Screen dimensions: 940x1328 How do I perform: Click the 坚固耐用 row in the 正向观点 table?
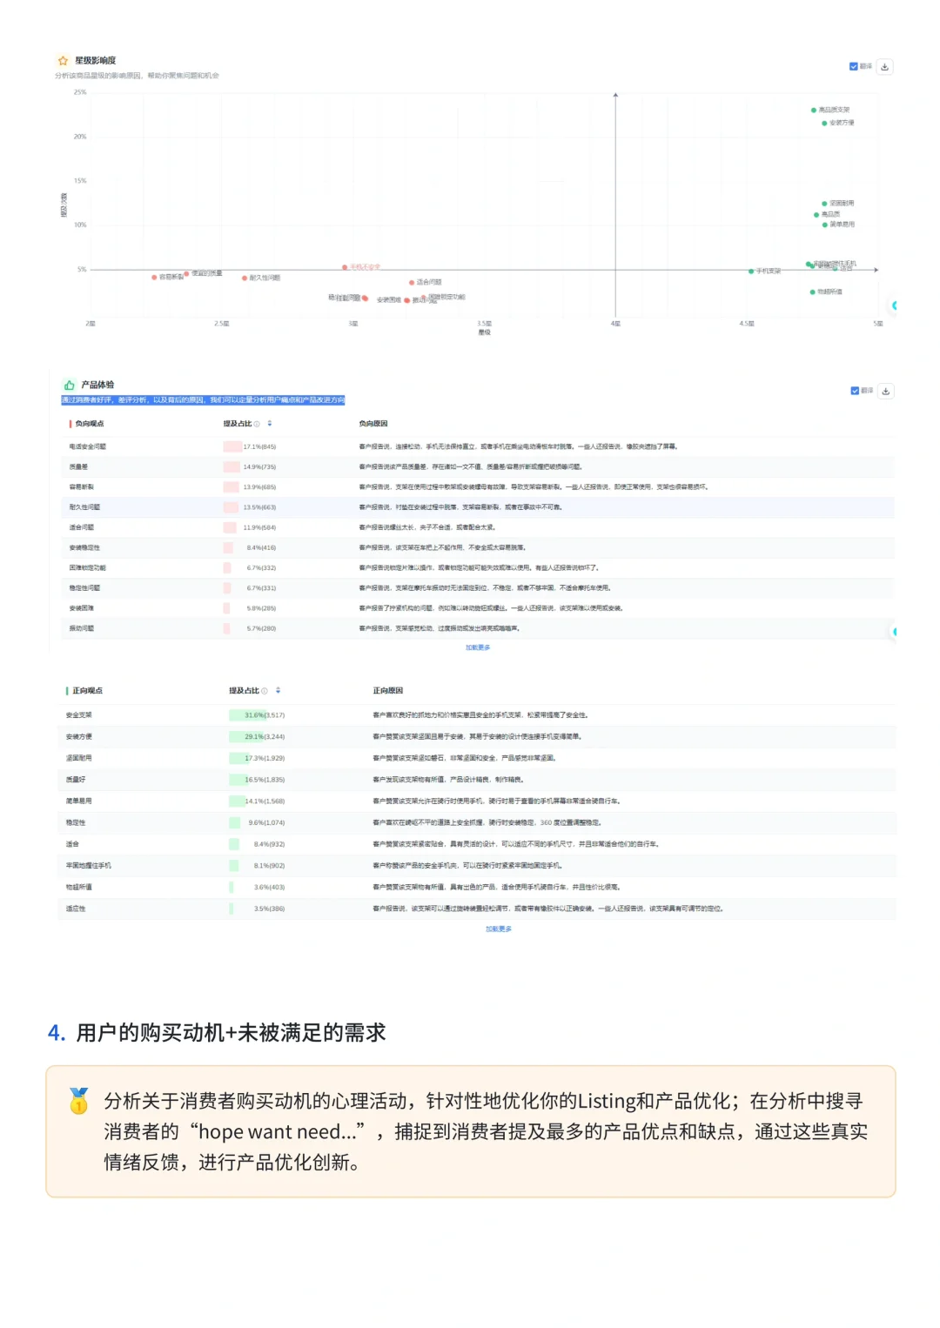click(x=478, y=758)
